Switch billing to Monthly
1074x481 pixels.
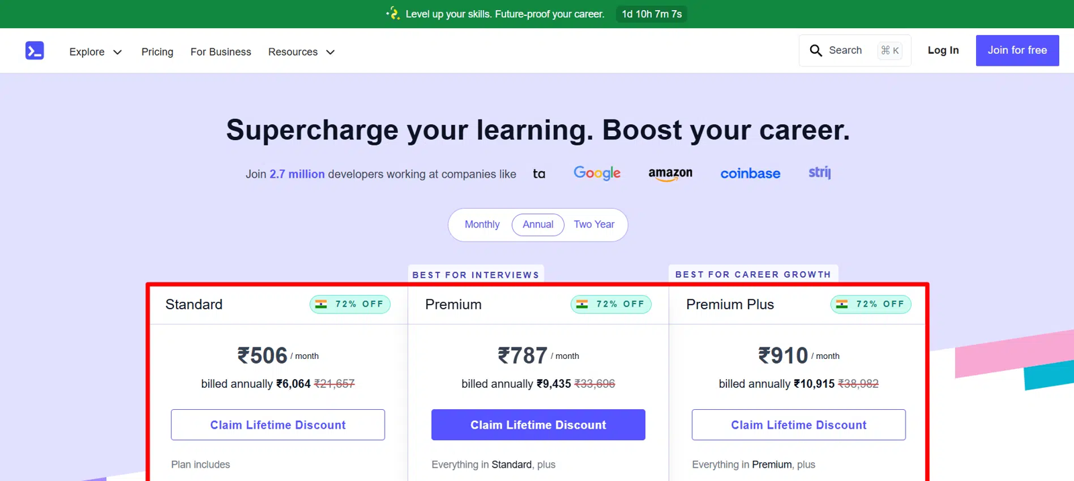482,225
